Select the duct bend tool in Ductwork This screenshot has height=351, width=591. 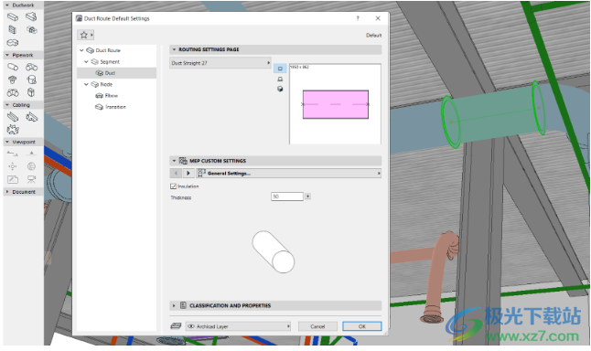(x=31, y=16)
